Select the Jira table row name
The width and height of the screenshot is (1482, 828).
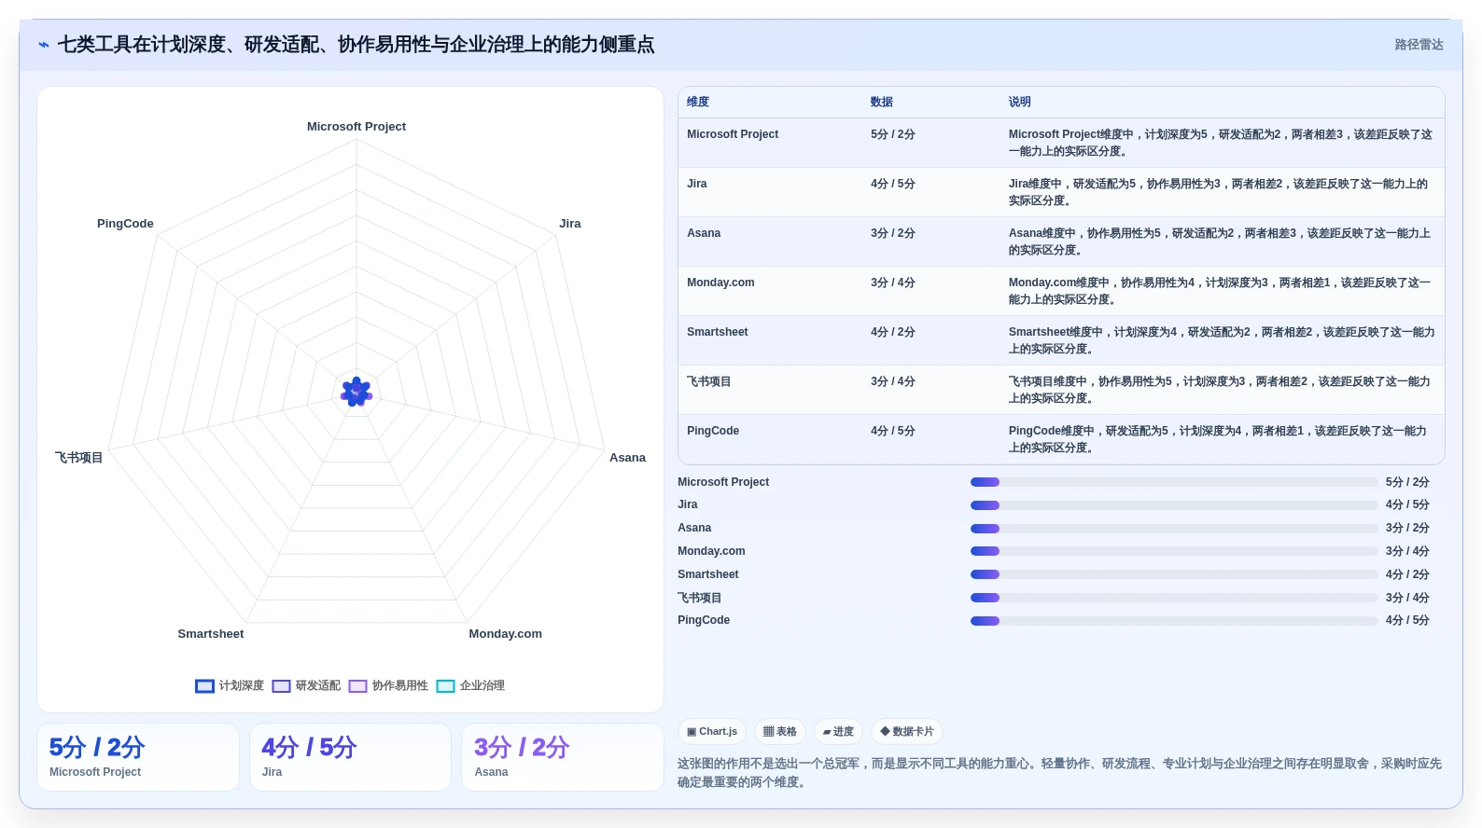pos(697,184)
